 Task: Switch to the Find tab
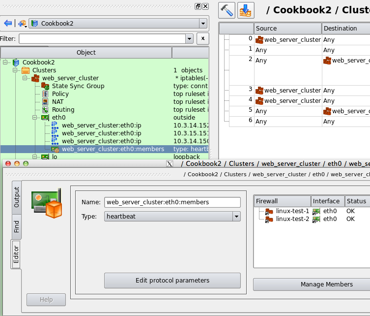pyautogui.click(x=16, y=226)
